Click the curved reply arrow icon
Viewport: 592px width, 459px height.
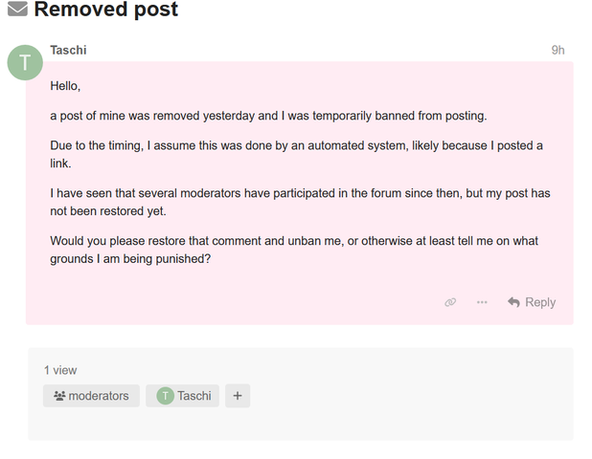pyautogui.click(x=513, y=302)
